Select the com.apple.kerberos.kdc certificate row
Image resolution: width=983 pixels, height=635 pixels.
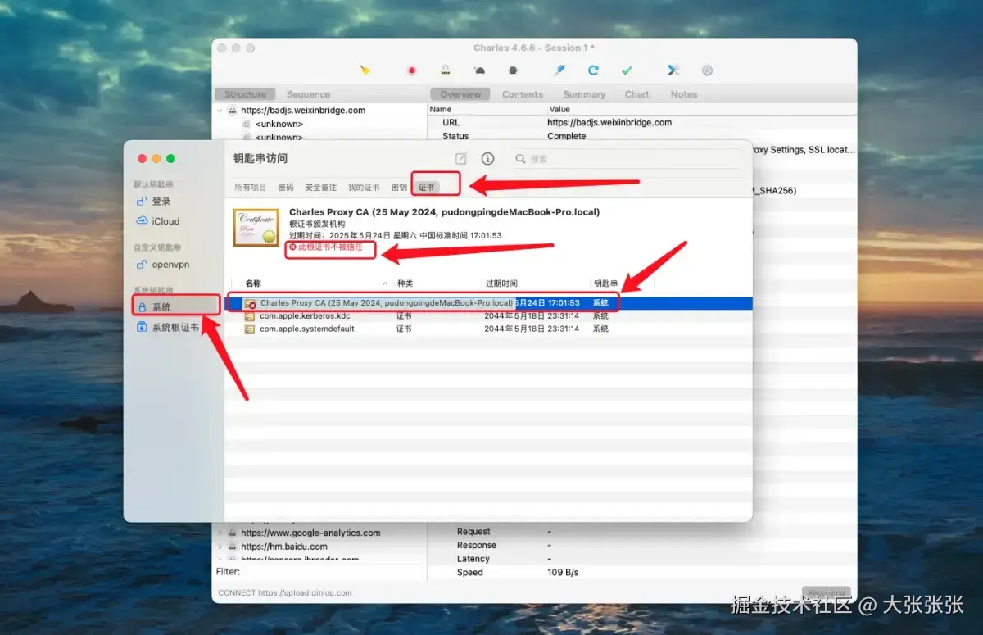click(x=488, y=315)
